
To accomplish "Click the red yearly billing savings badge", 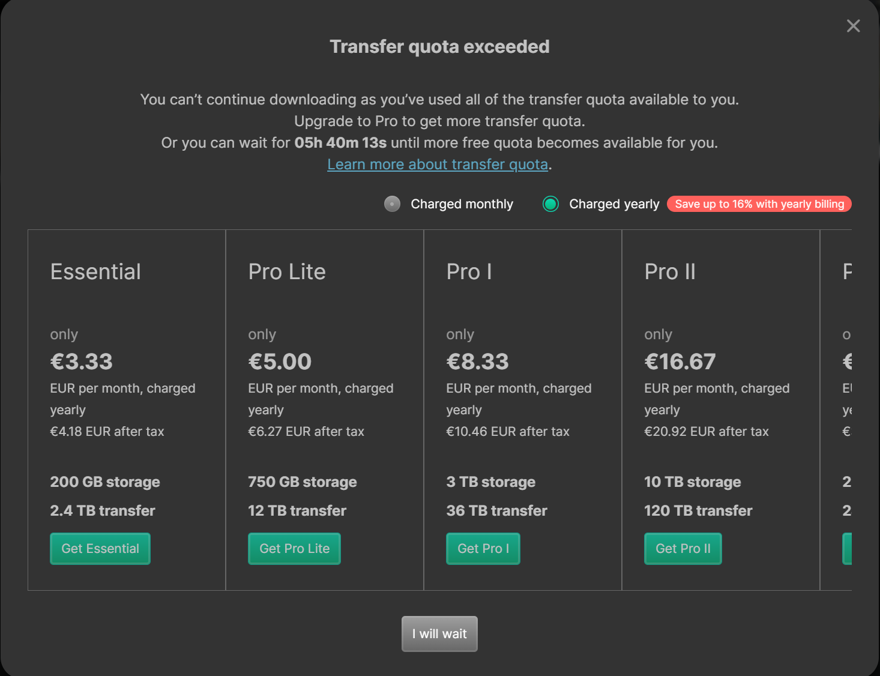I will 759,204.
